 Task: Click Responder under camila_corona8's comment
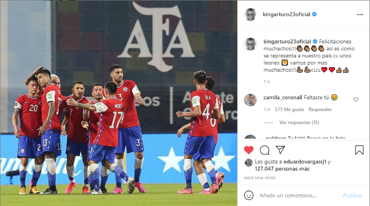tap(320, 109)
